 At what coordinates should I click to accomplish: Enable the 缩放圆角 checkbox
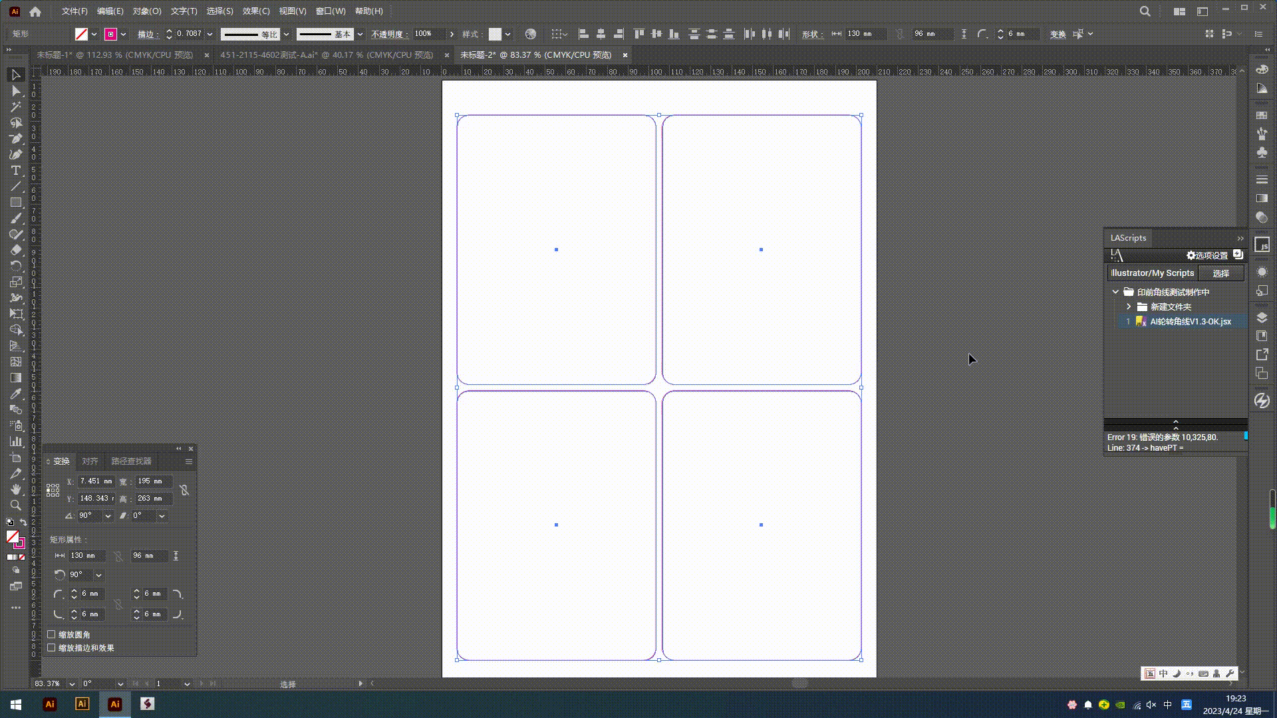tap(51, 634)
